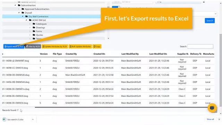Open the Quotes tree item

click(x=39, y=35)
